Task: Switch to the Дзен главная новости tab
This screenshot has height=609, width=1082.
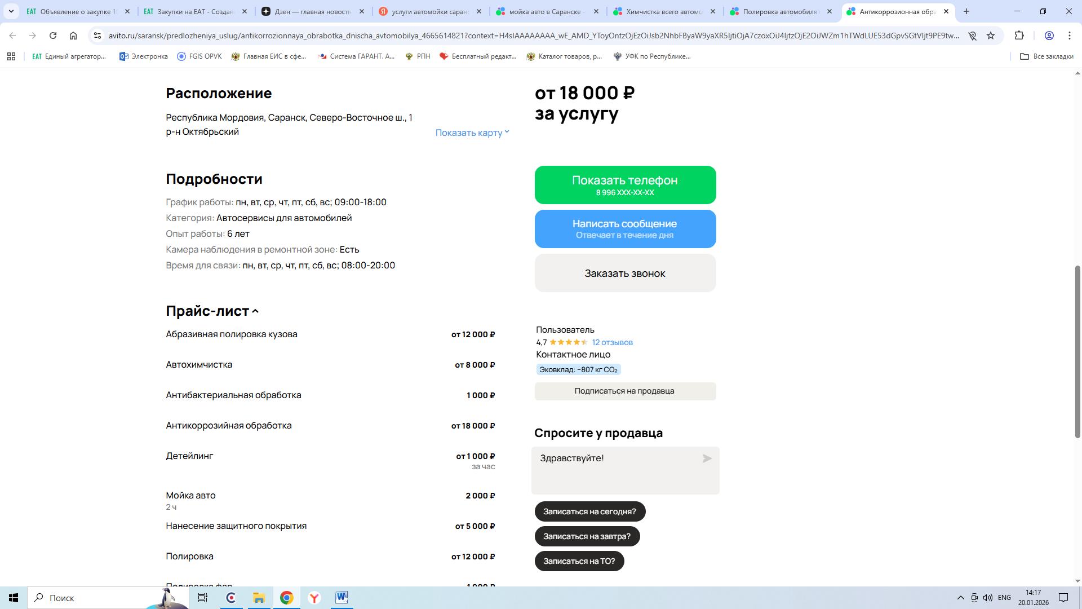Action: tap(313, 11)
